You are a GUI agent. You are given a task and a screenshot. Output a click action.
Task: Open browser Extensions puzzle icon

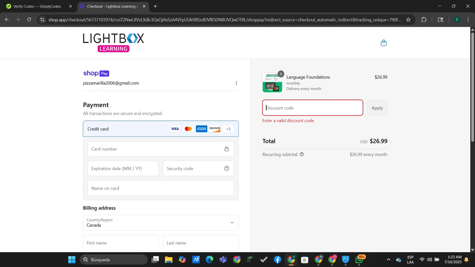pos(424,20)
